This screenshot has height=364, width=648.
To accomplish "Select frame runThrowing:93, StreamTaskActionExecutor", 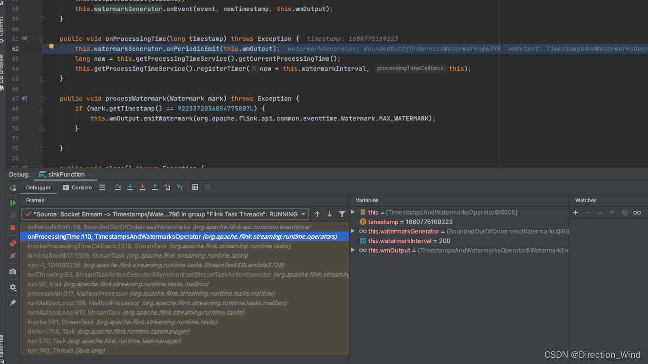I will pos(184,274).
